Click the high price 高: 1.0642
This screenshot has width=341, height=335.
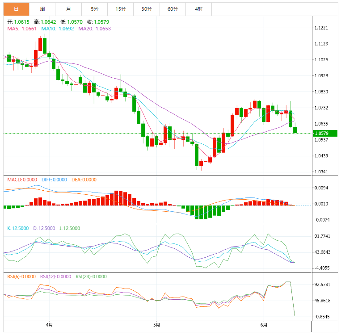[45, 22]
